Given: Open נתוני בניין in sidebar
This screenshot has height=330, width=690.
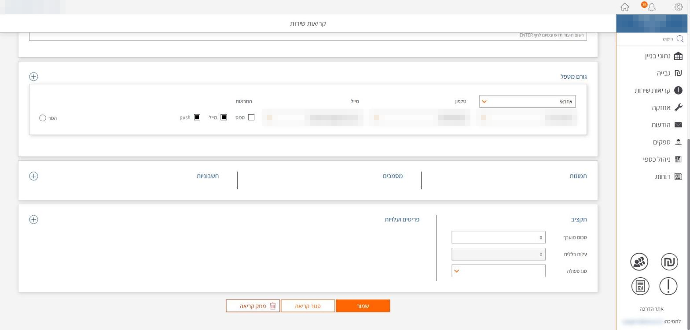Looking at the screenshot, I should pyautogui.click(x=664, y=56).
